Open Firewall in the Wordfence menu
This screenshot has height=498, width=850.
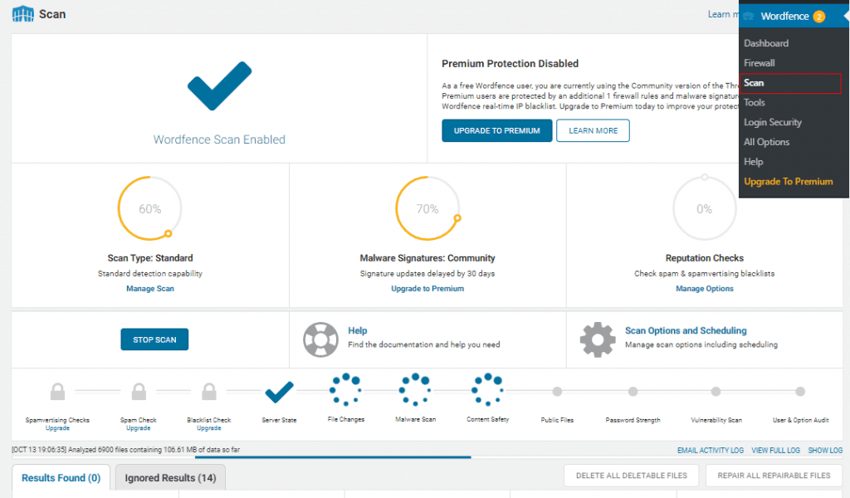coord(759,63)
